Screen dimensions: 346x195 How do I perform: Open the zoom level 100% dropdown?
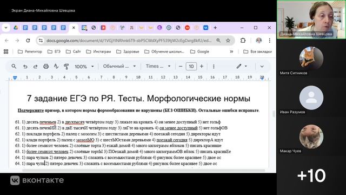click(84, 66)
